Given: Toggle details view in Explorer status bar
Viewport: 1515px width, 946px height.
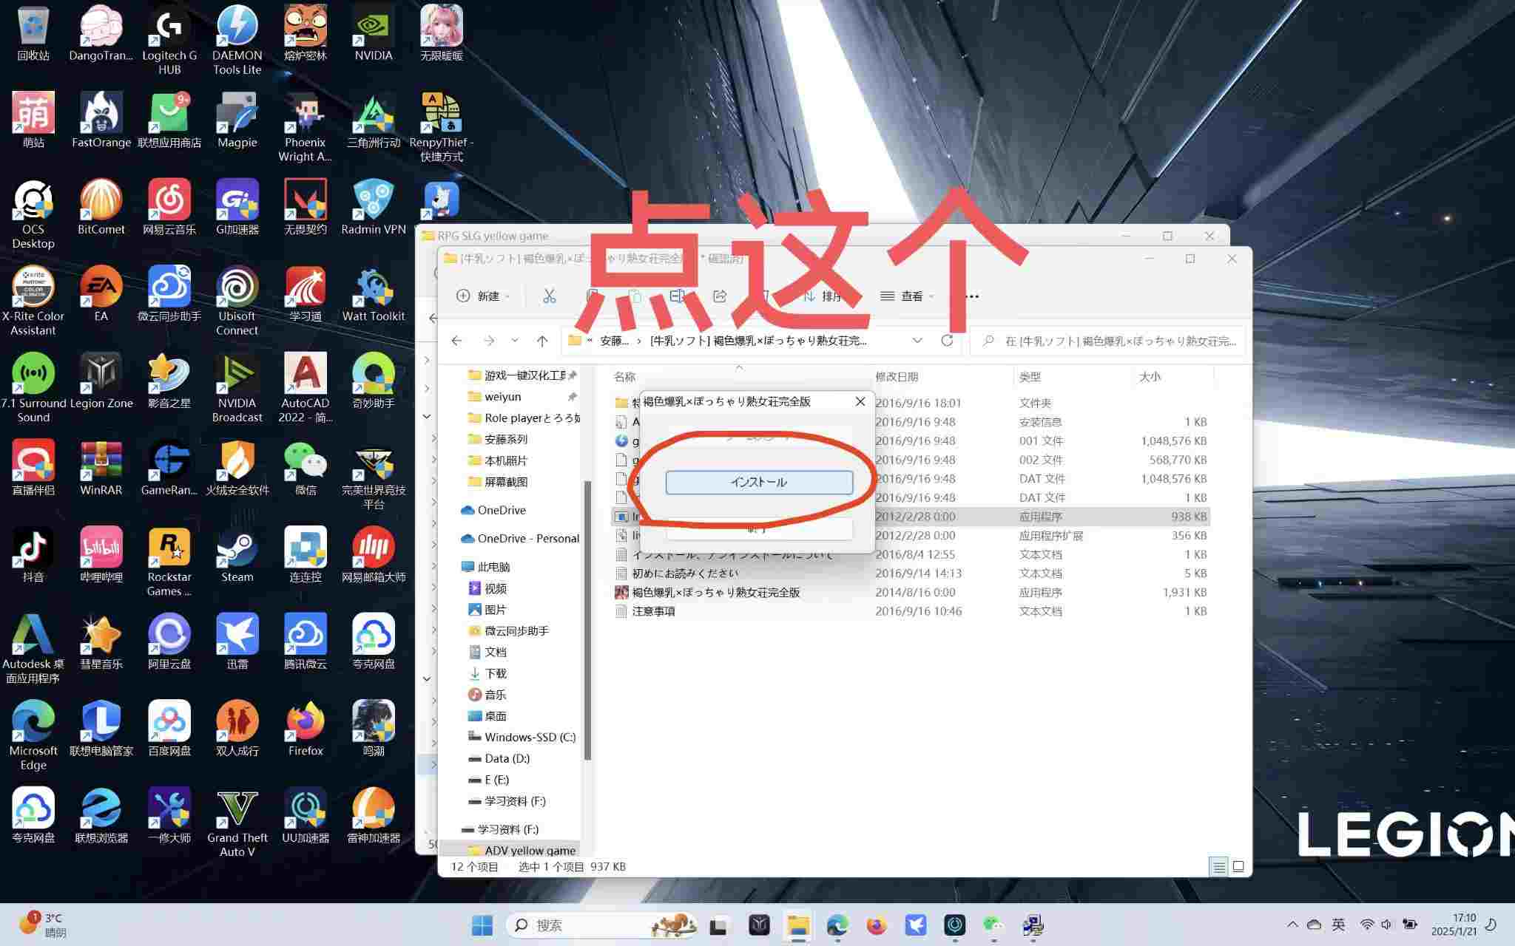Looking at the screenshot, I should pyautogui.click(x=1218, y=866).
